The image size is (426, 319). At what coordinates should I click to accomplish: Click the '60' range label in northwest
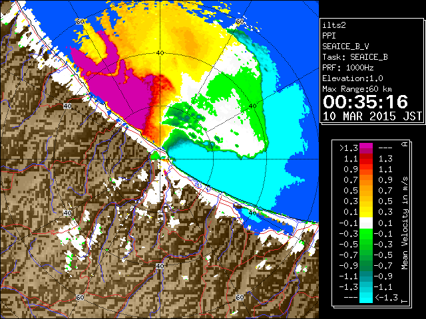tap(80, 22)
